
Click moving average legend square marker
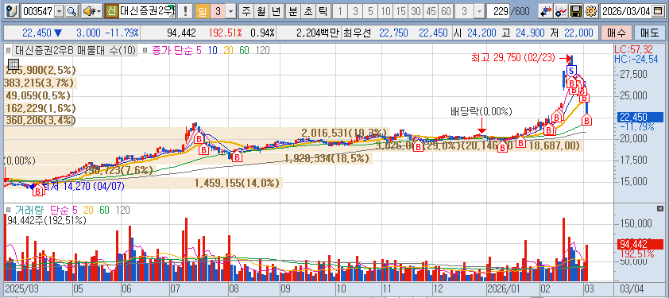click(x=145, y=50)
